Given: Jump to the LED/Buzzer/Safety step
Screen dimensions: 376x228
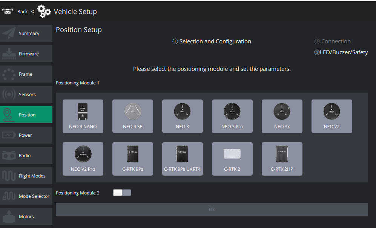Looking at the screenshot, I should pyautogui.click(x=341, y=52).
